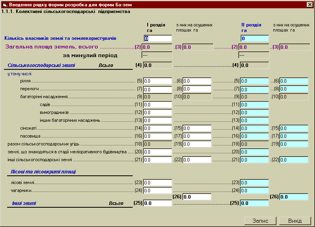This screenshot has width=315, height=227.
Task: Select рілля field (5) in II розділ
Action: (x=254, y=81)
